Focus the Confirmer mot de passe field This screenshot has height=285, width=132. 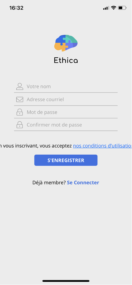tap(66, 125)
